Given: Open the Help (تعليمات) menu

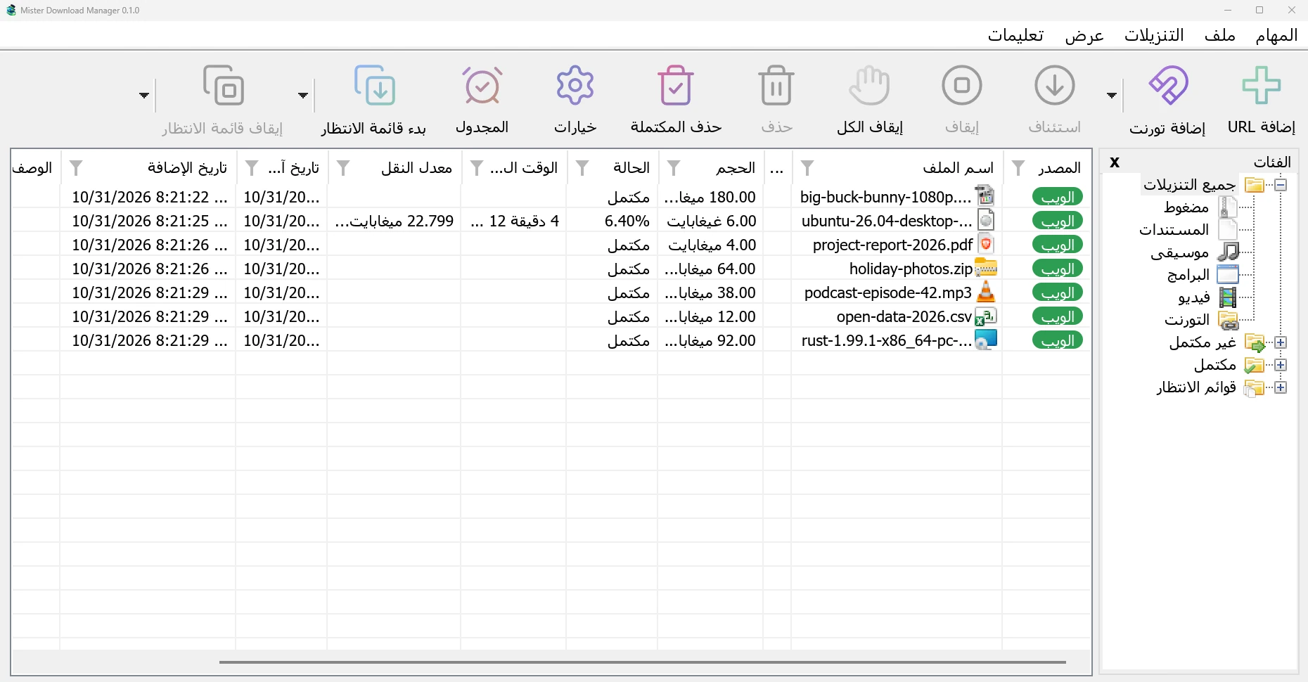Looking at the screenshot, I should coord(1015,35).
